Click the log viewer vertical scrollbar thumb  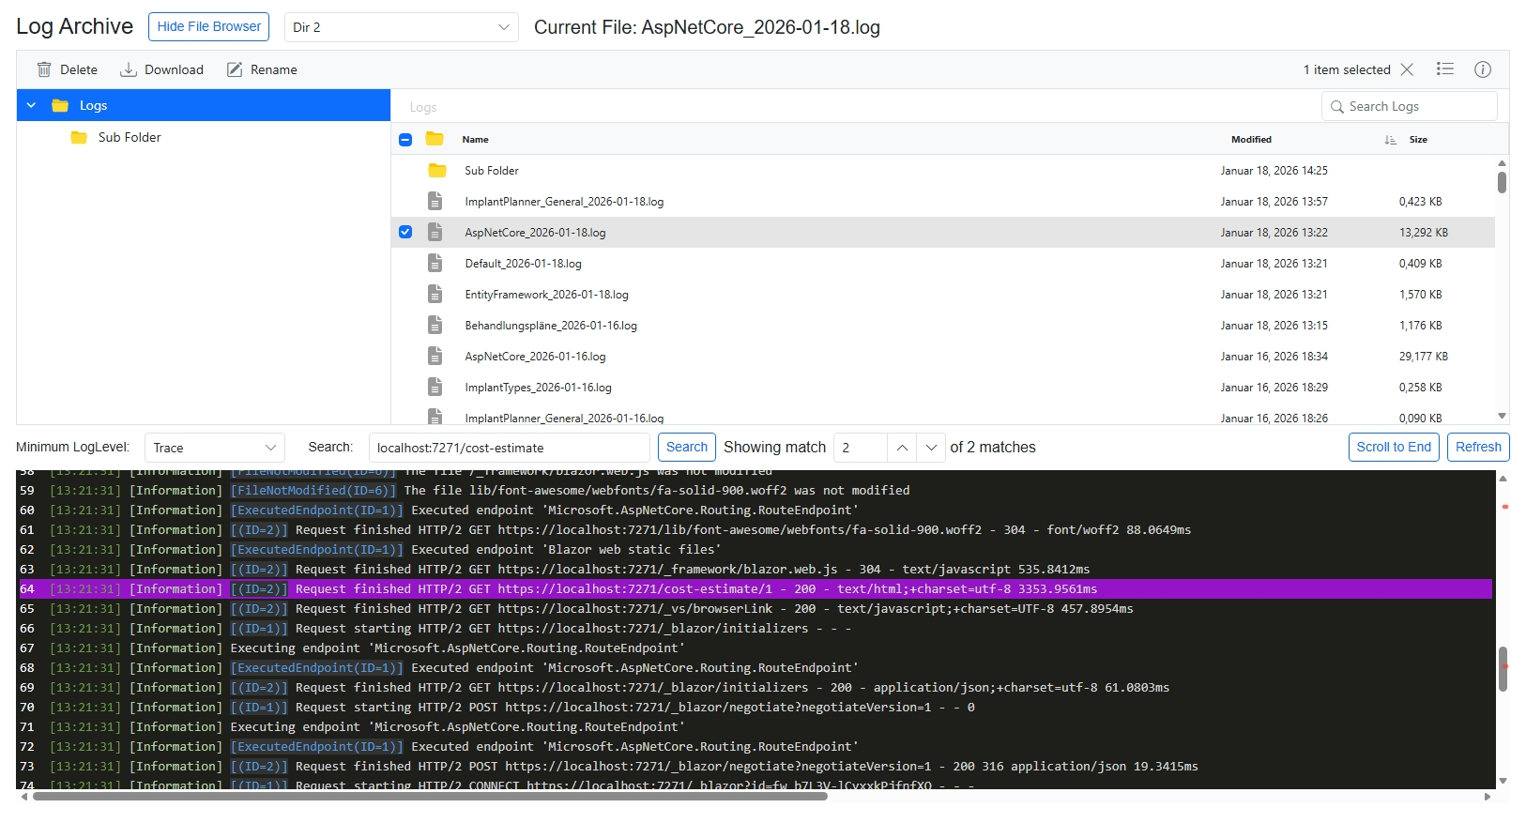coord(1503,669)
